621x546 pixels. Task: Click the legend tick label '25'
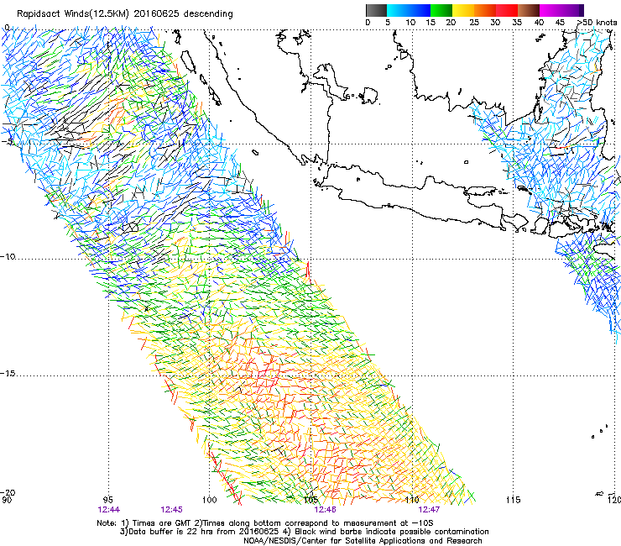tap(474, 22)
